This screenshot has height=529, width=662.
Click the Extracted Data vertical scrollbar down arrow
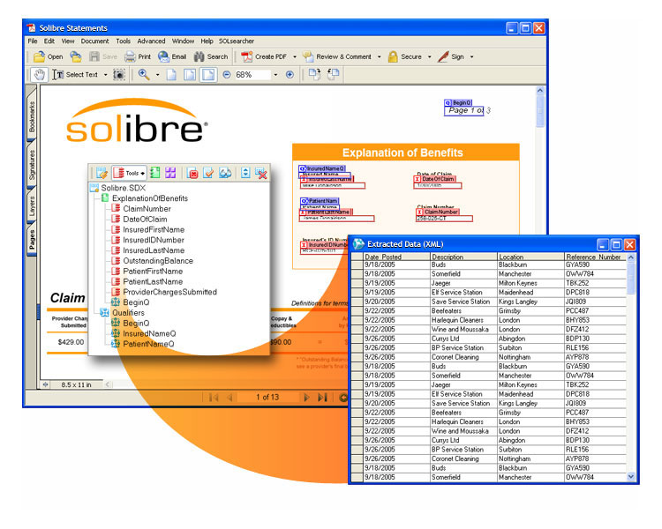630,476
